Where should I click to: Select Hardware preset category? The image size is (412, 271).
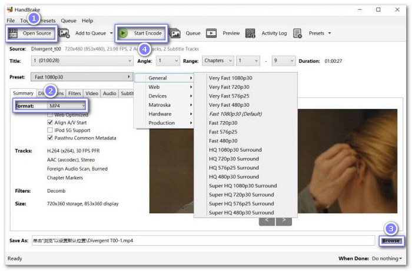pos(164,114)
